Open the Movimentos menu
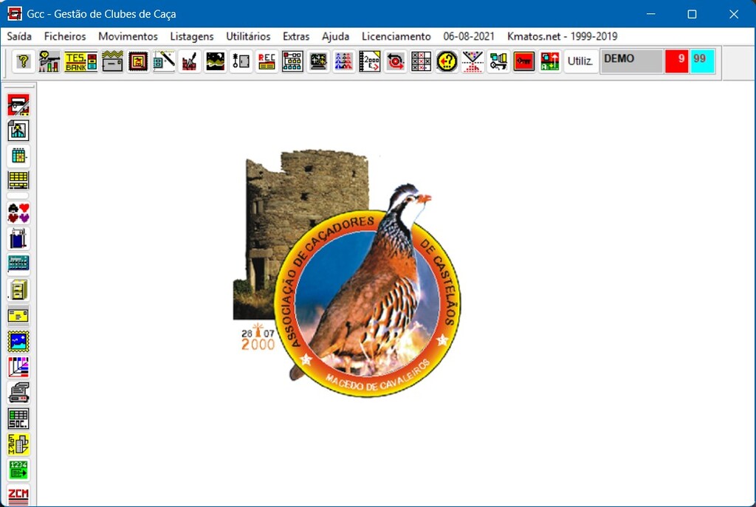 (128, 36)
